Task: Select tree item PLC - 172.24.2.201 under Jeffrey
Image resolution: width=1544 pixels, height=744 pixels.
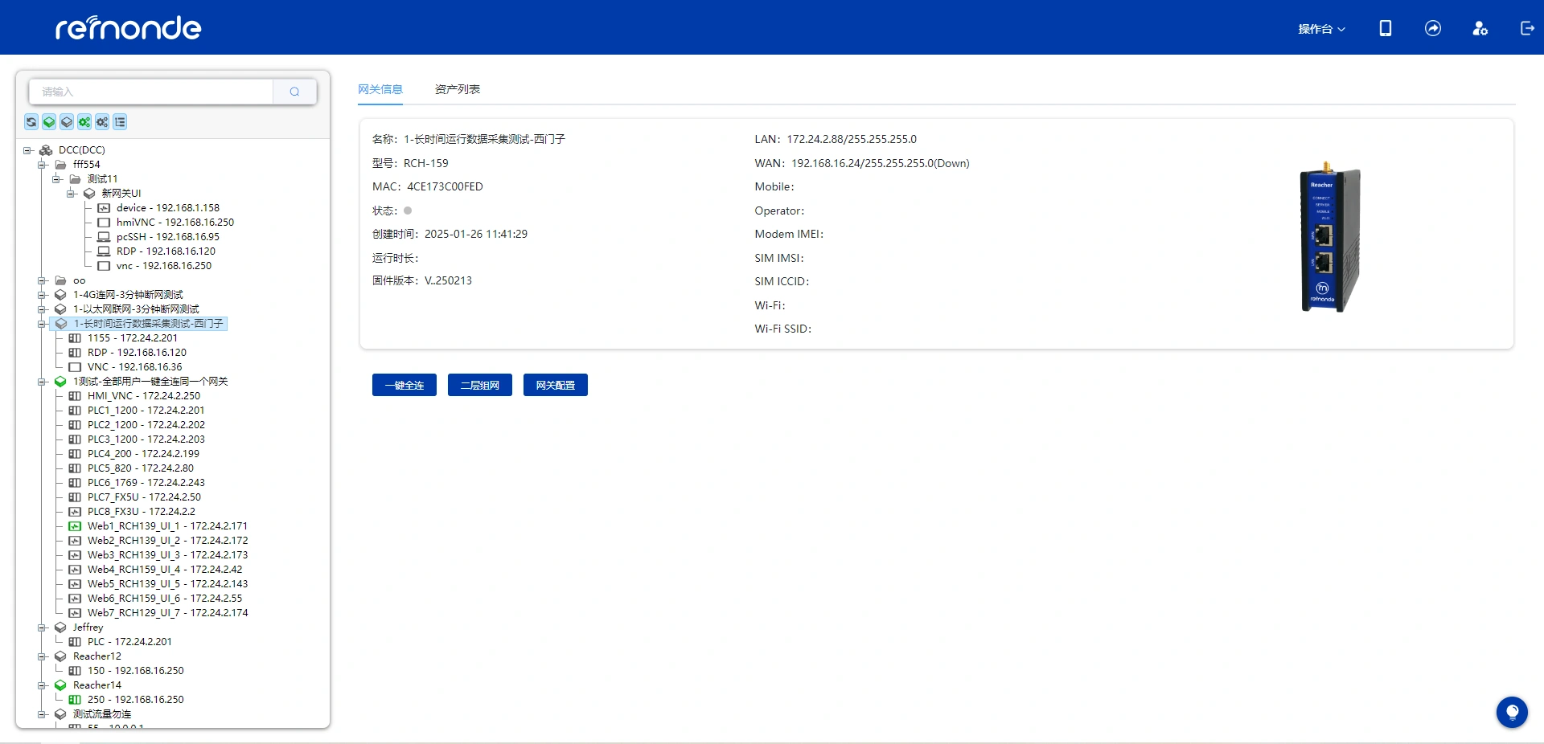Action: [x=129, y=642]
